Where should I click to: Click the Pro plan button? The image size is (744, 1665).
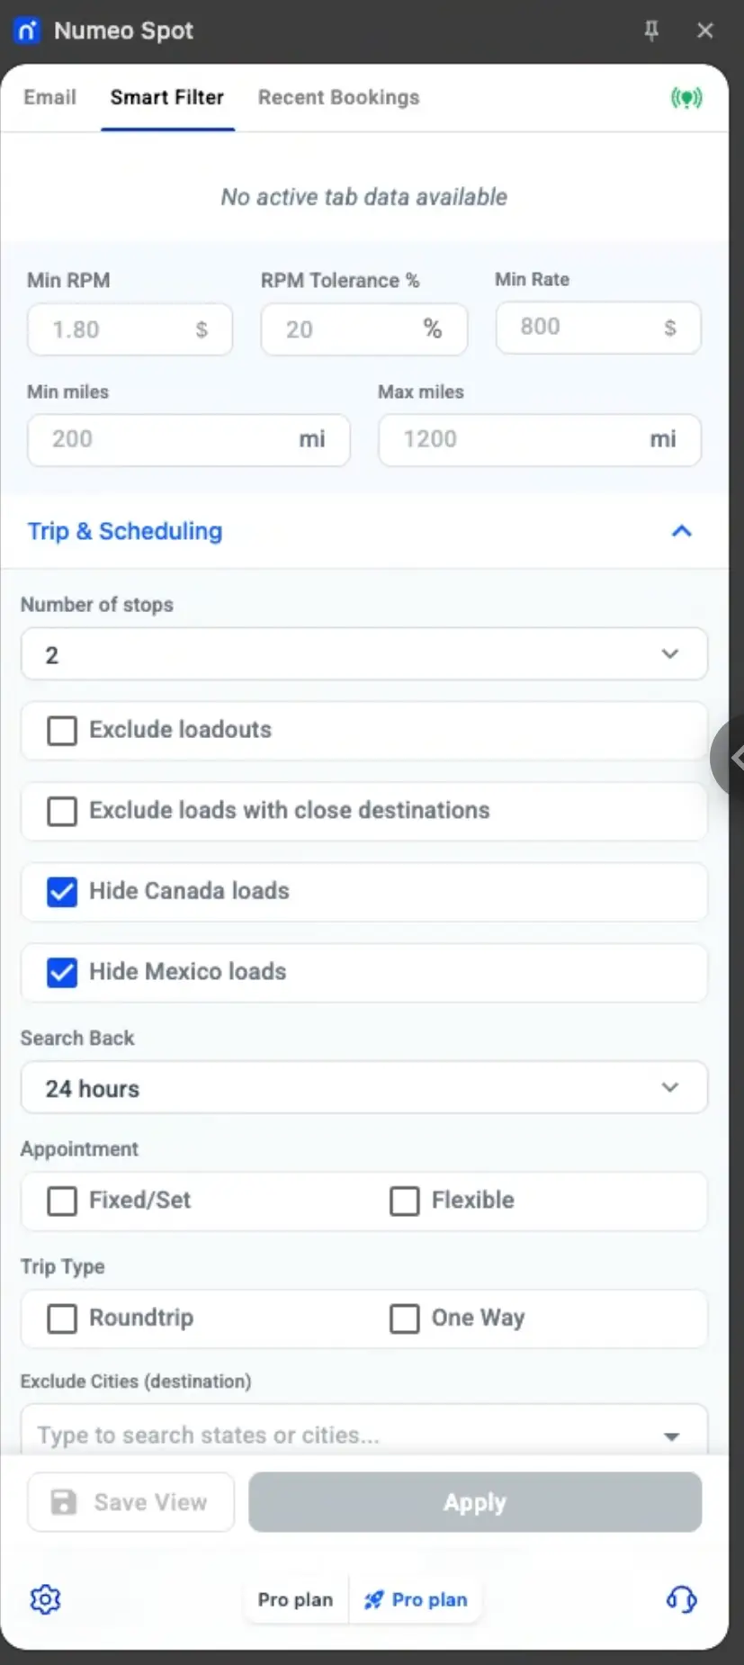[295, 1599]
